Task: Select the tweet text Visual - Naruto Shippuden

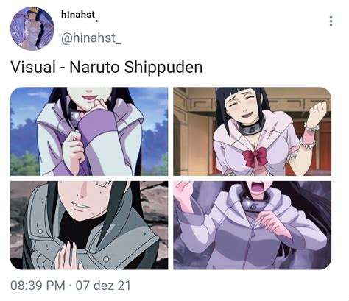Action: coord(107,67)
